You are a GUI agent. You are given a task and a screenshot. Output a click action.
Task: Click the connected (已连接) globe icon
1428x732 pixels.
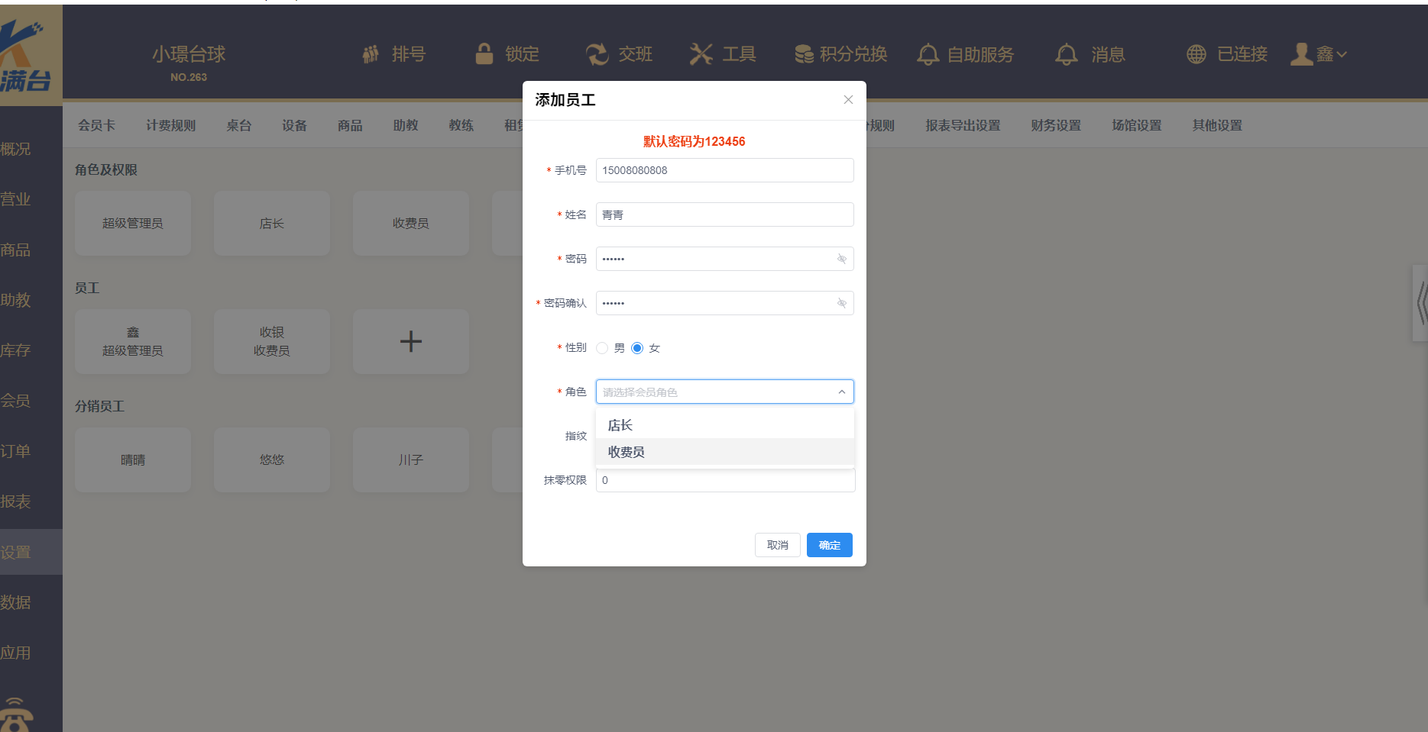1196,54
